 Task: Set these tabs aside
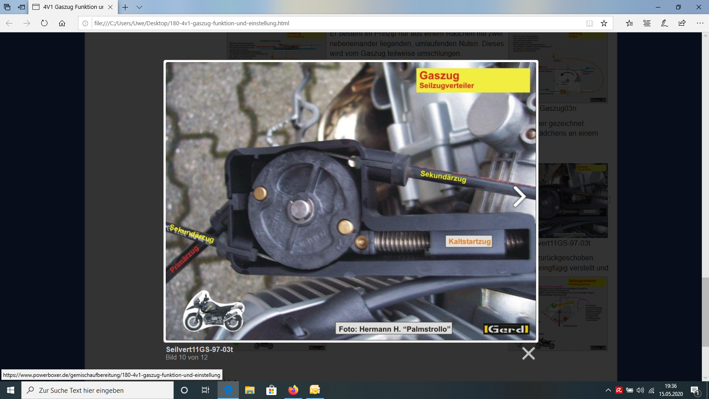coord(21,7)
